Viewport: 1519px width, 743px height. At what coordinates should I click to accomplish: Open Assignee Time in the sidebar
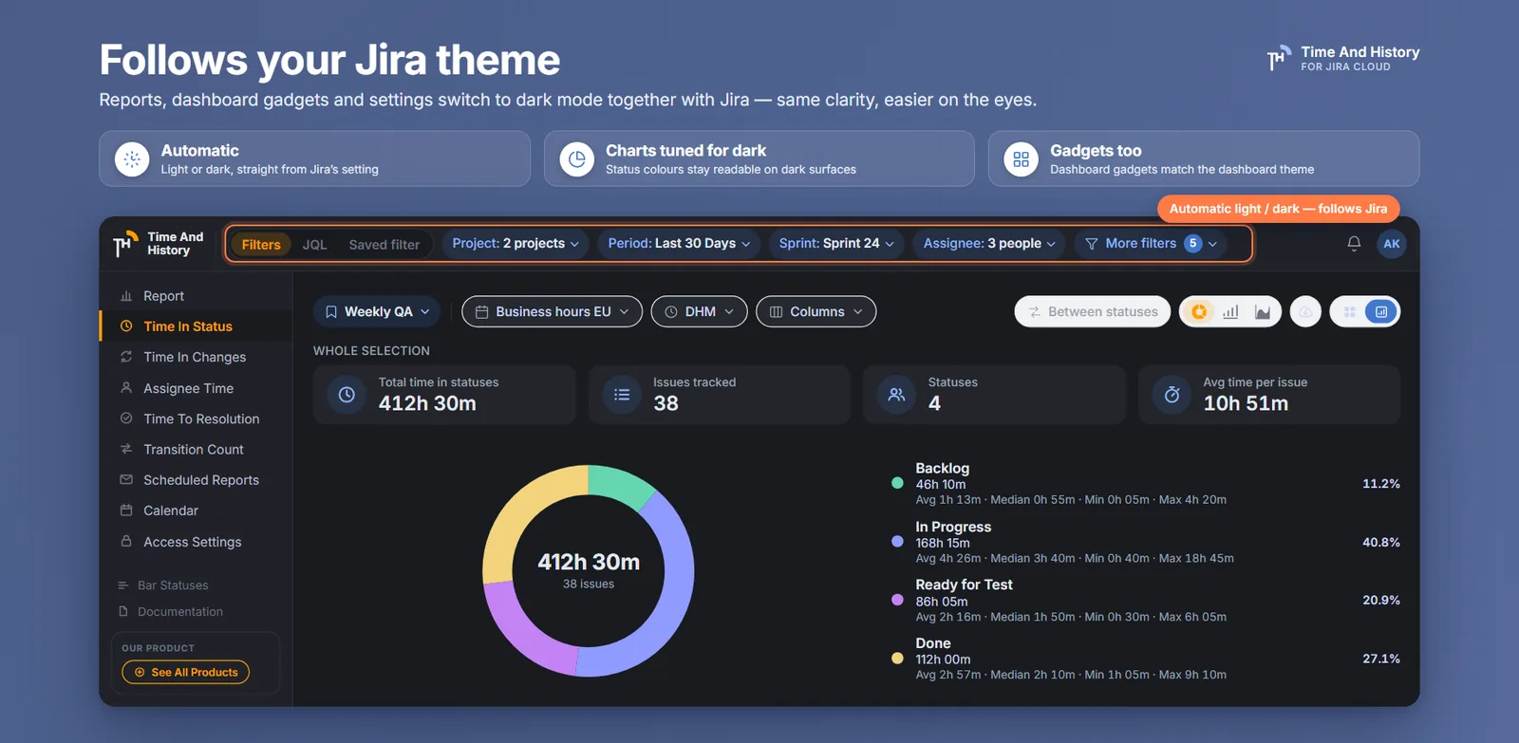click(196, 388)
